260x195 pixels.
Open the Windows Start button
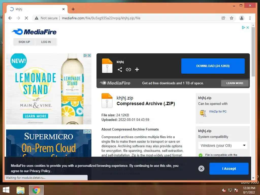[x=6, y=190]
